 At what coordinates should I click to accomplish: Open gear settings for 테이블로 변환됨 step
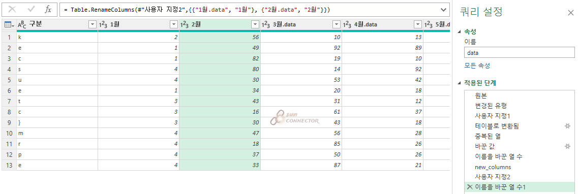coord(568,126)
